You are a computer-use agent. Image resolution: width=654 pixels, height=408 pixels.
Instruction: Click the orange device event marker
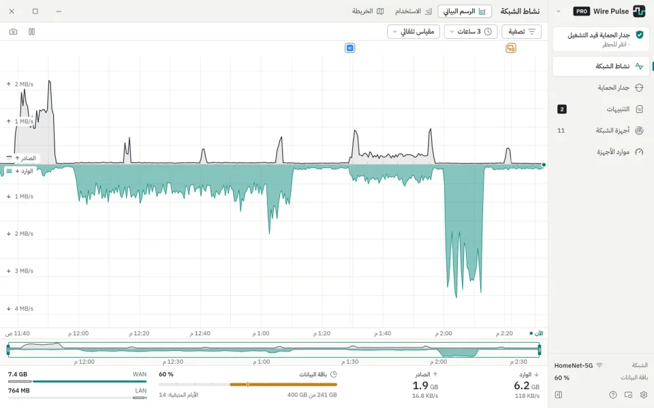pyautogui.click(x=511, y=48)
